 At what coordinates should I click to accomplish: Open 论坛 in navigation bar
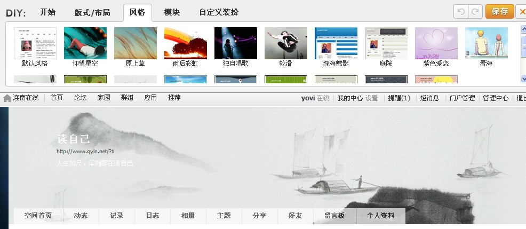click(80, 98)
